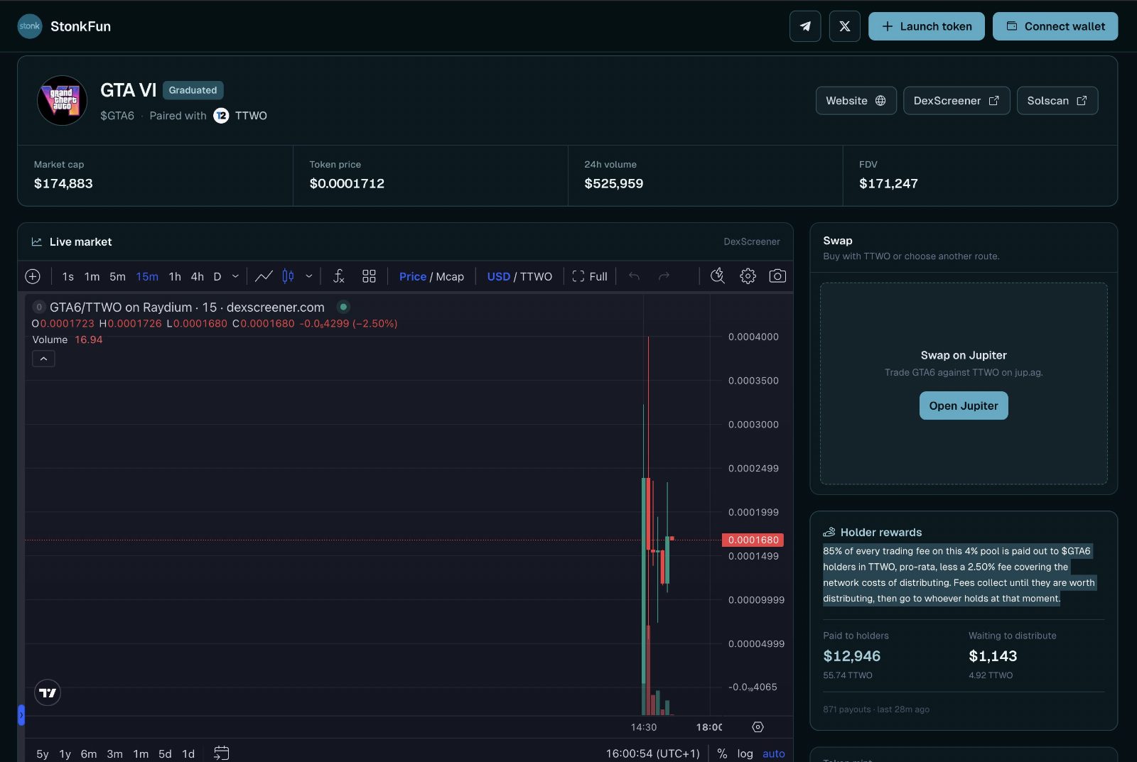
Task: Select the 1h timeframe
Action: click(x=175, y=276)
